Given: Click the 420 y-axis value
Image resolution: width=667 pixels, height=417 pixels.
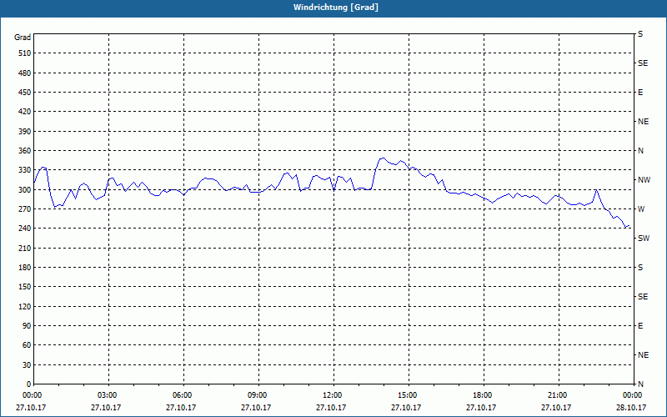Looking at the screenshot, I should (25, 112).
